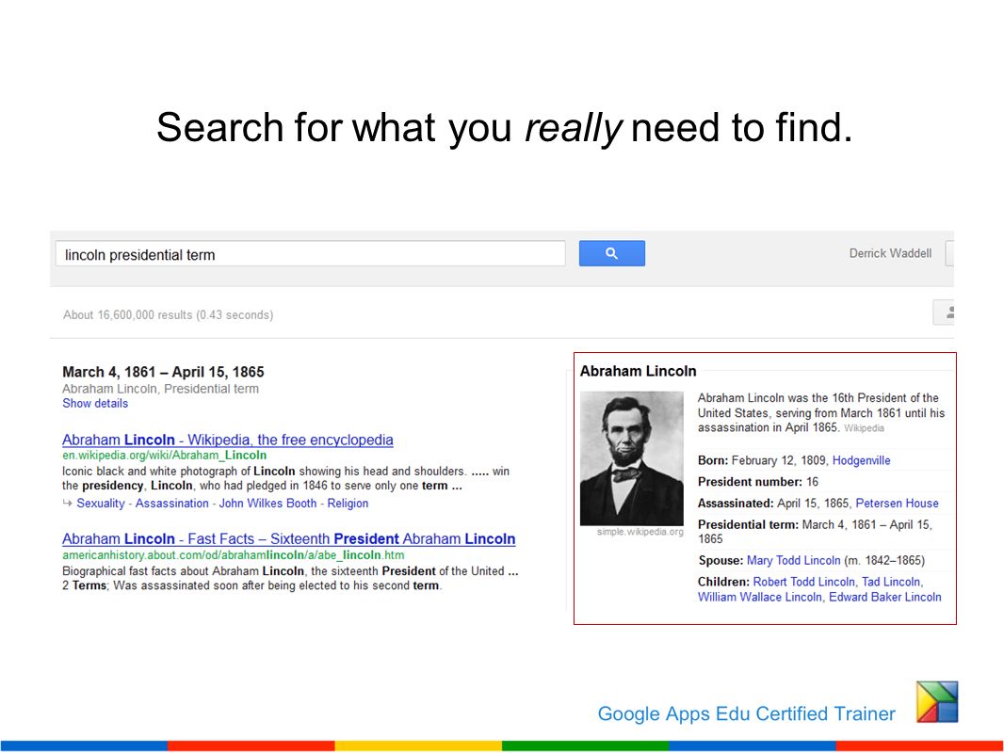Click simple.wikipedia.org caption under portrait
Image resolution: width=1004 pixels, height=753 pixels.
(640, 532)
